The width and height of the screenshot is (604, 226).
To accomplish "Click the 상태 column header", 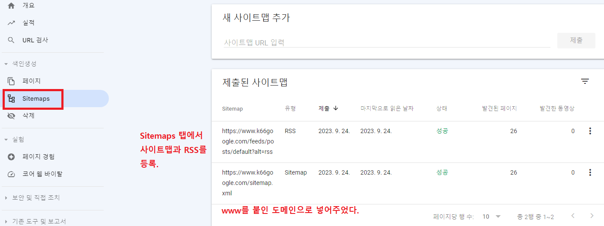I will click(442, 108).
